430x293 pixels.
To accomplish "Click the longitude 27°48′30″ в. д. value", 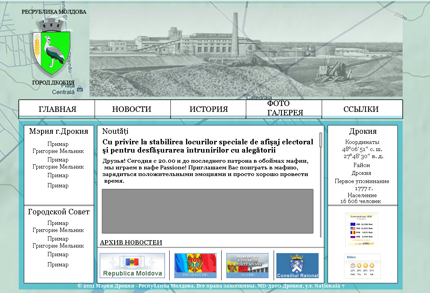I will [364, 156].
